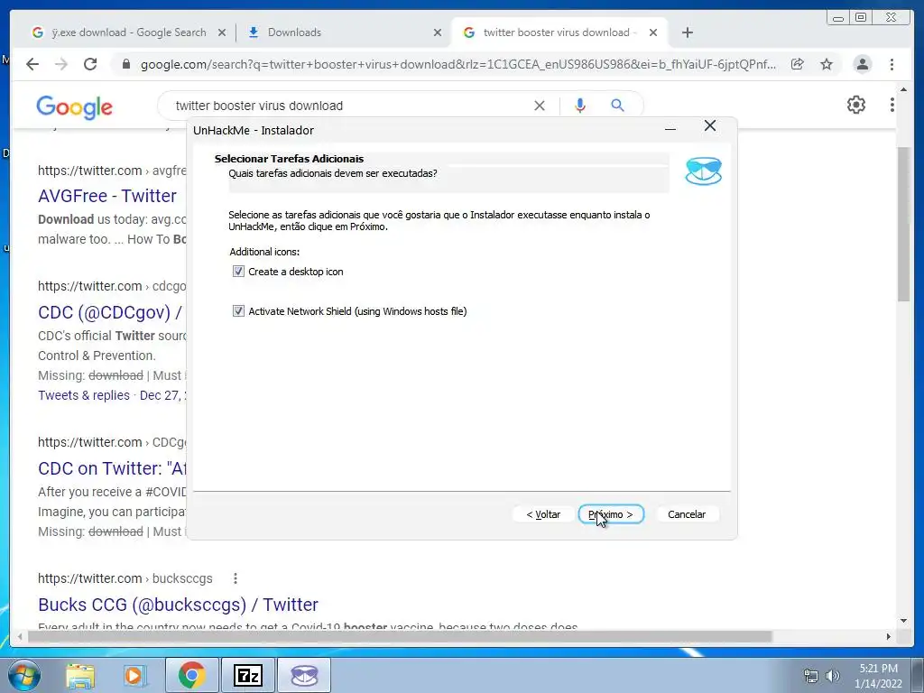Go forward in Chrome browser

coord(61,64)
